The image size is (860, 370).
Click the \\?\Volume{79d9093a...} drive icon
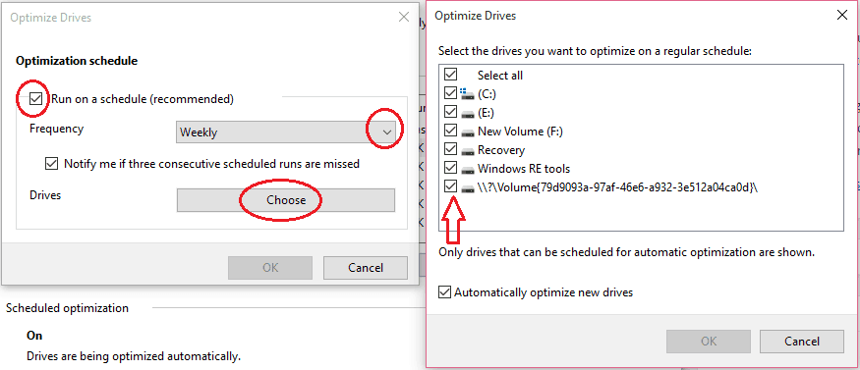pos(467,188)
